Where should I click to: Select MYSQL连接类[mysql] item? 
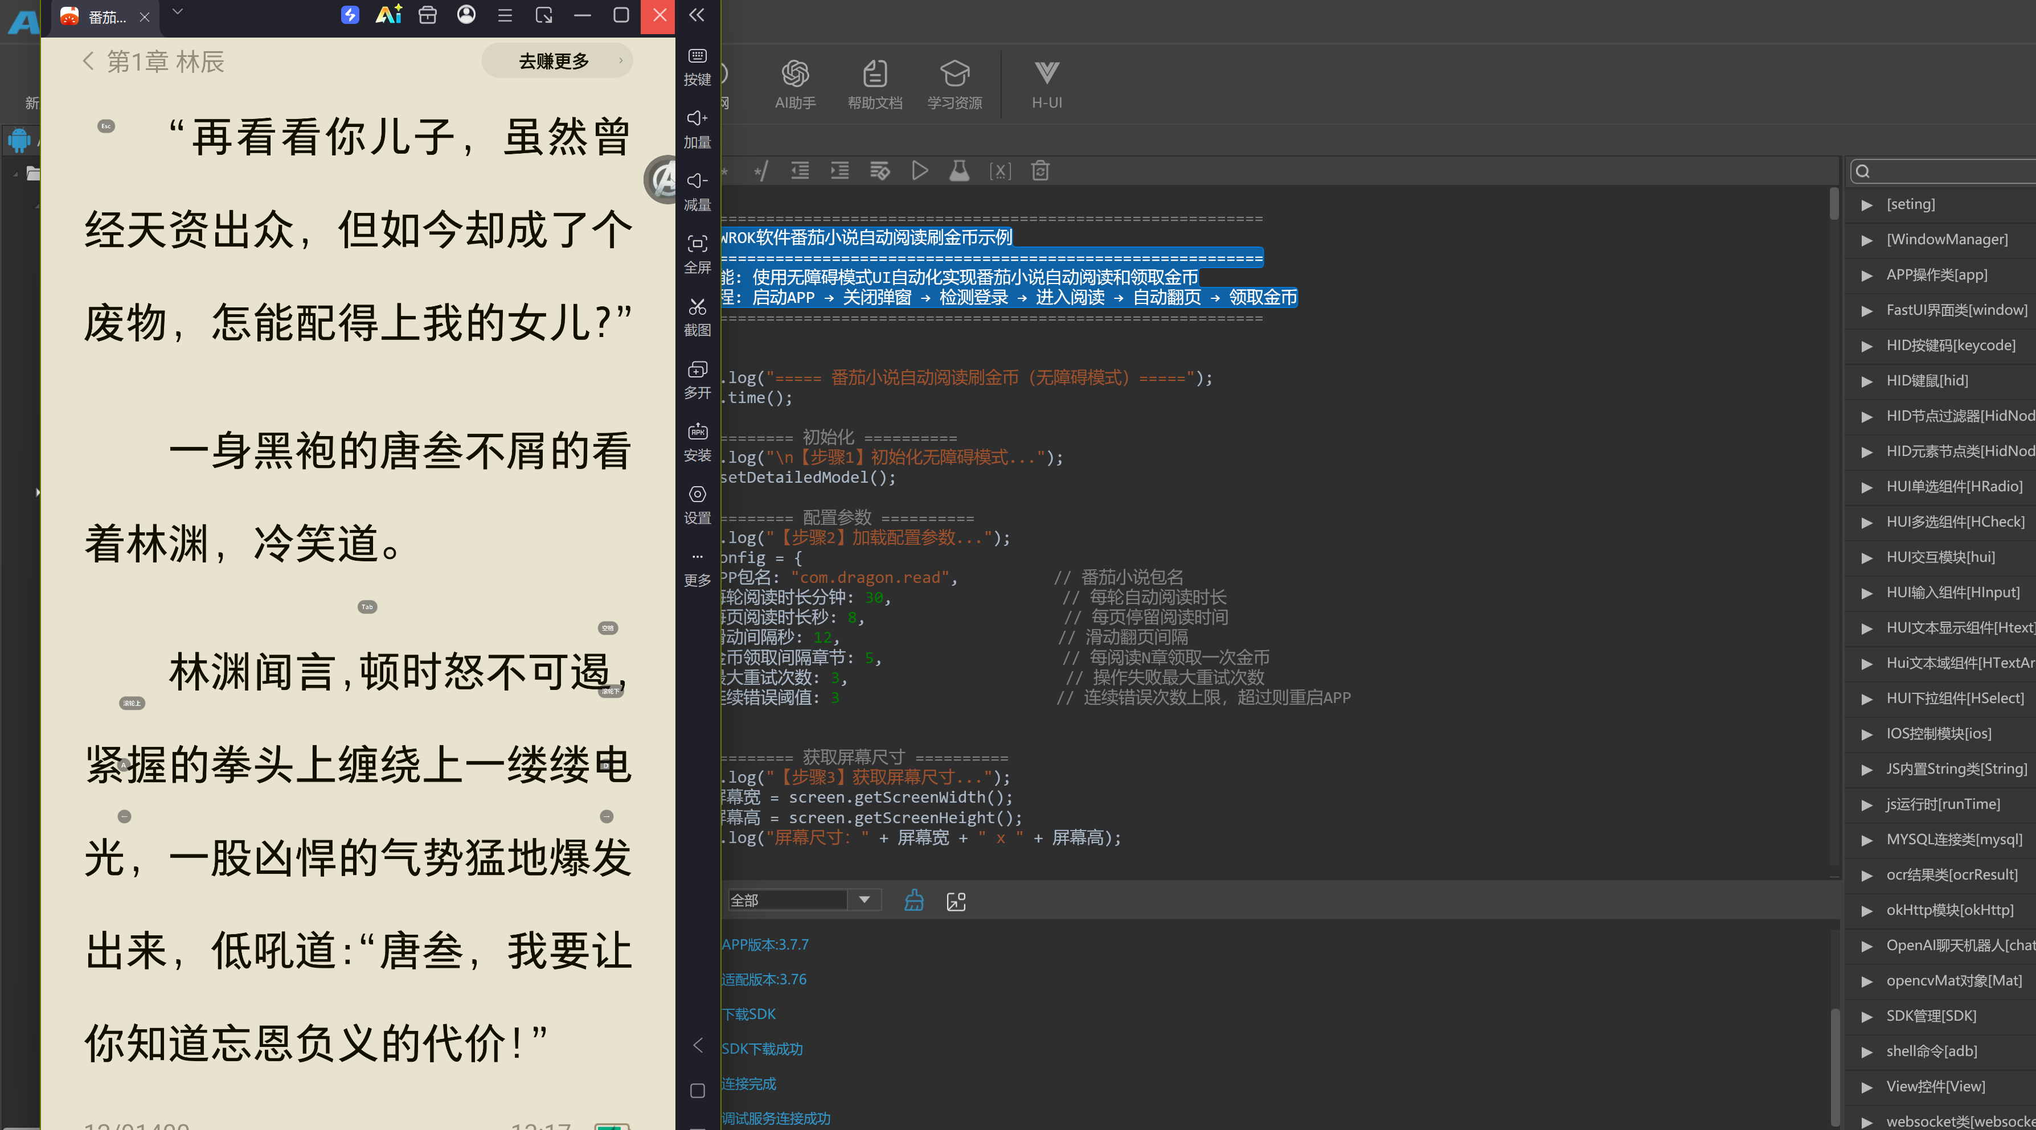[x=1954, y=839]
